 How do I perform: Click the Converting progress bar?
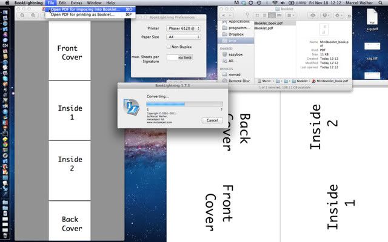coord(184,104)
